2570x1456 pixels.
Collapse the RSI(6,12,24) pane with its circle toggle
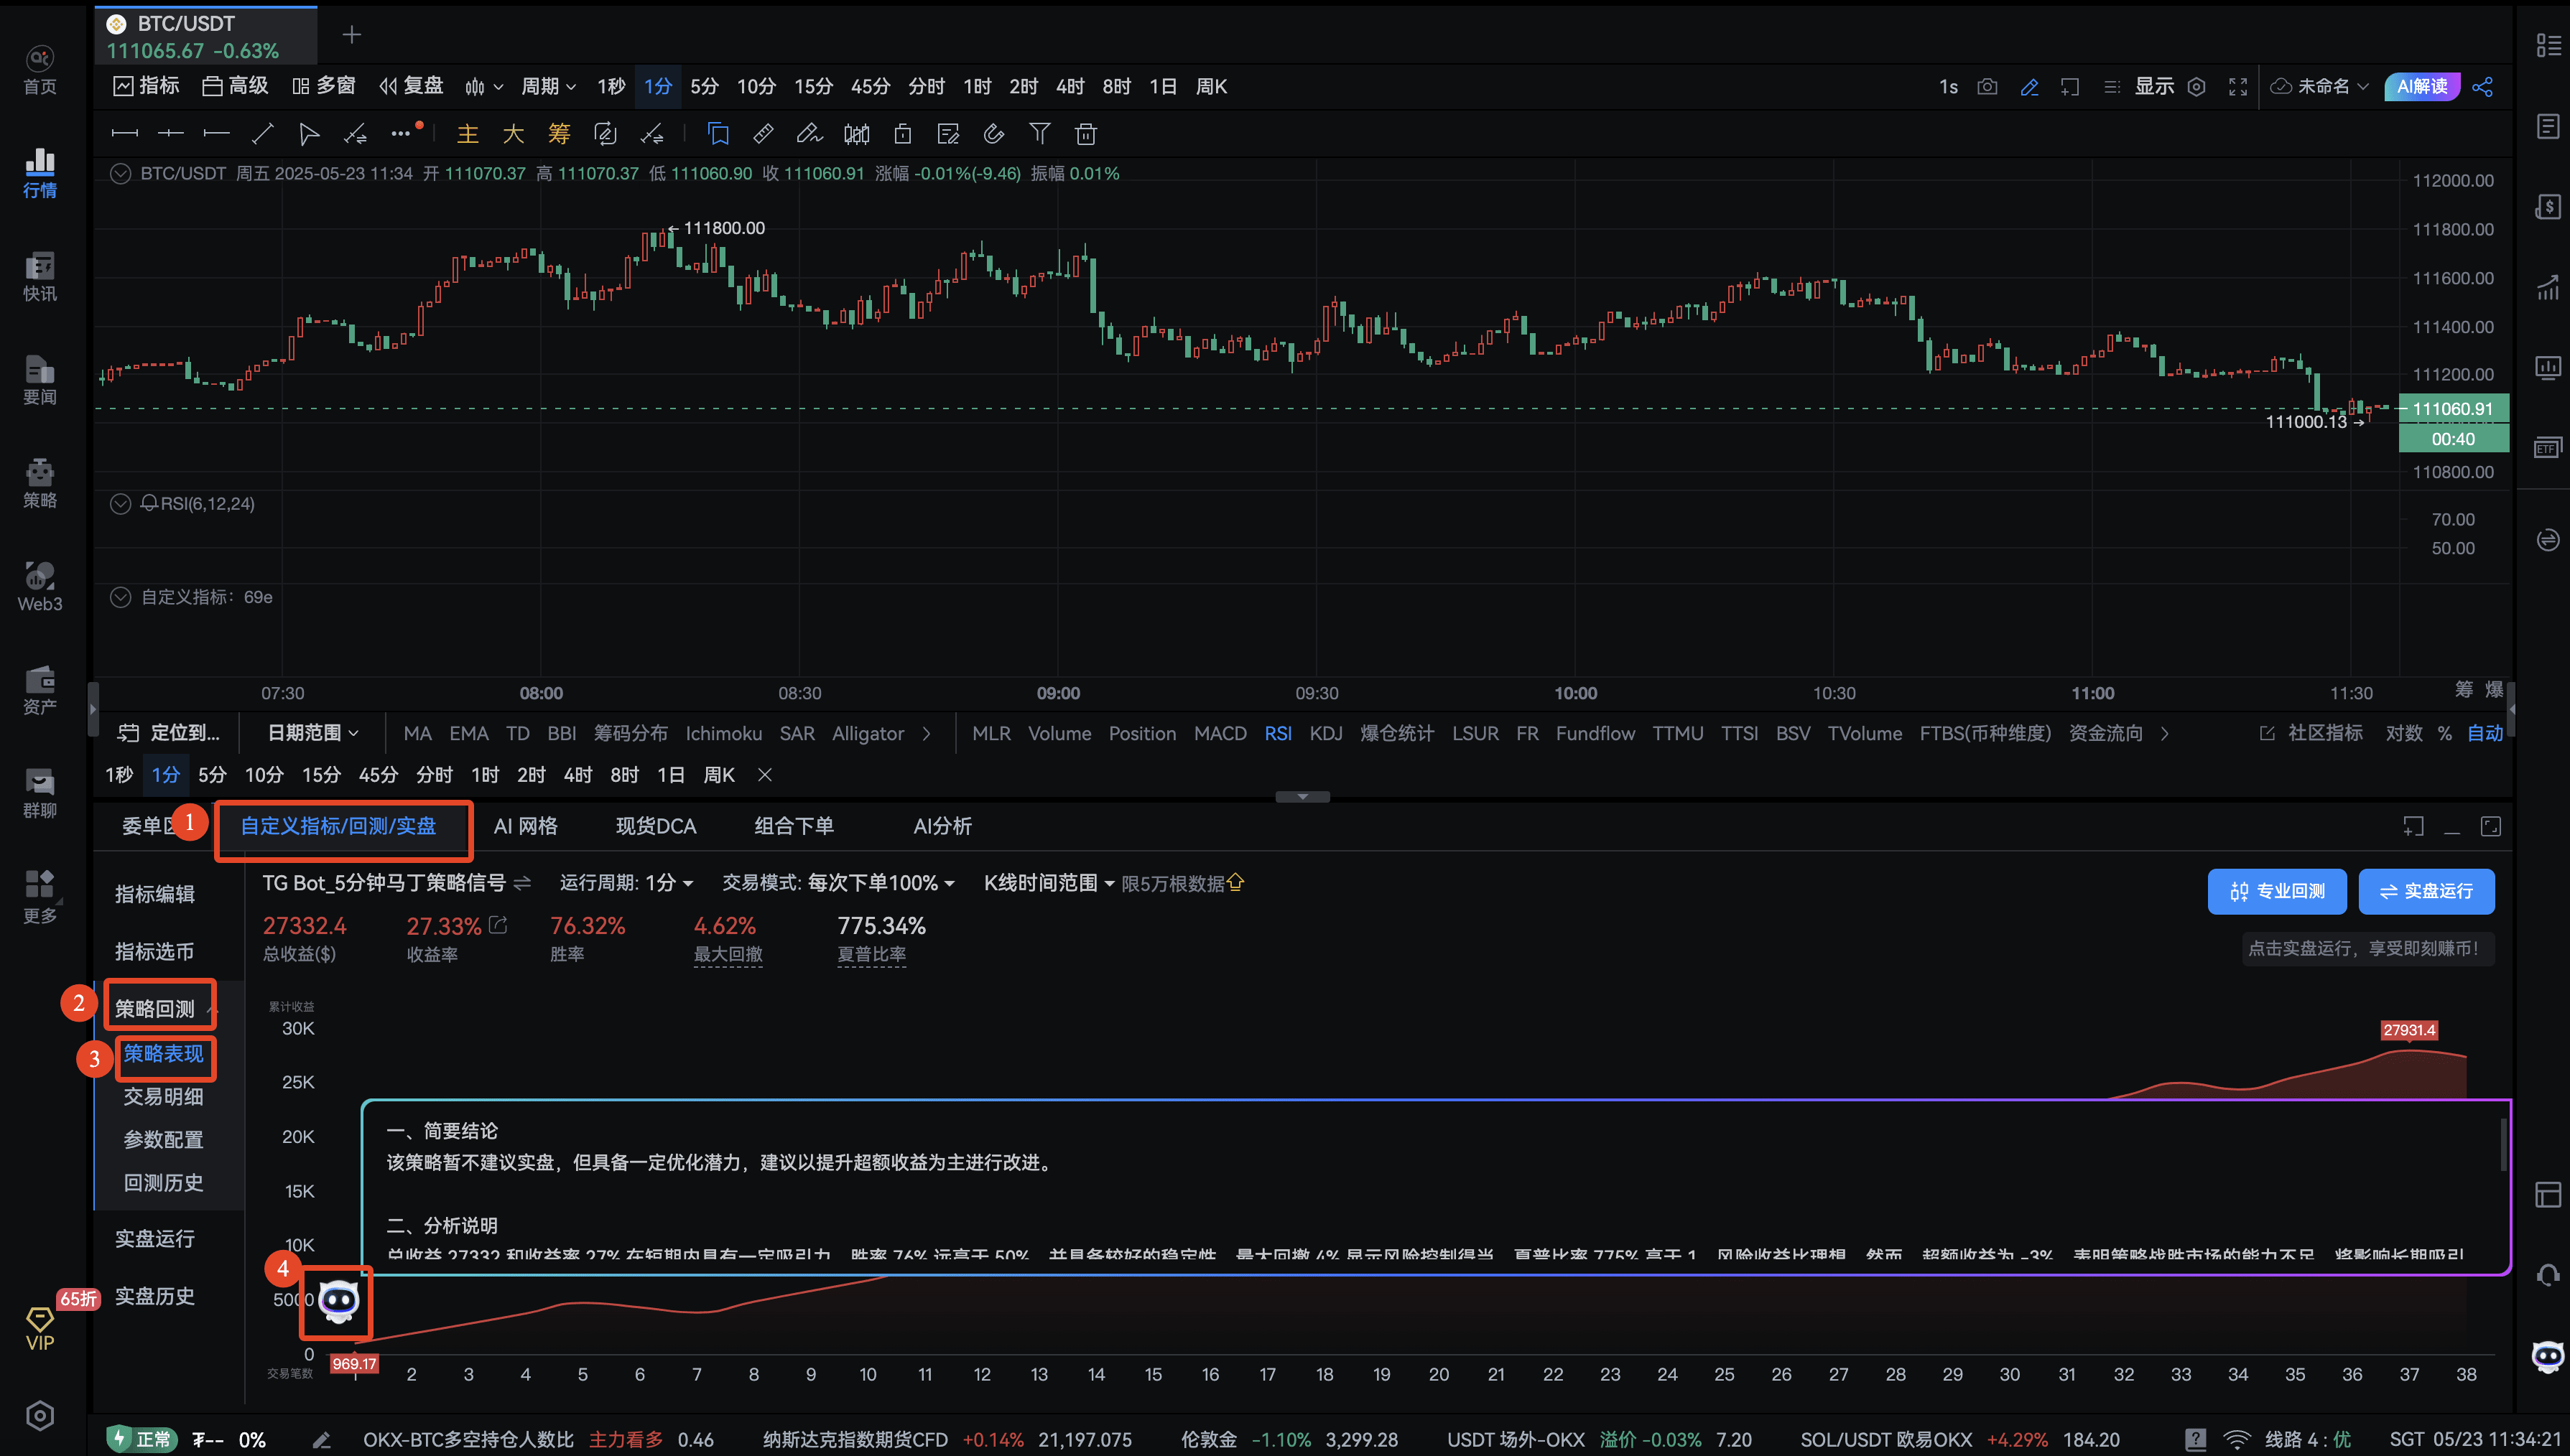click(120, 503)
